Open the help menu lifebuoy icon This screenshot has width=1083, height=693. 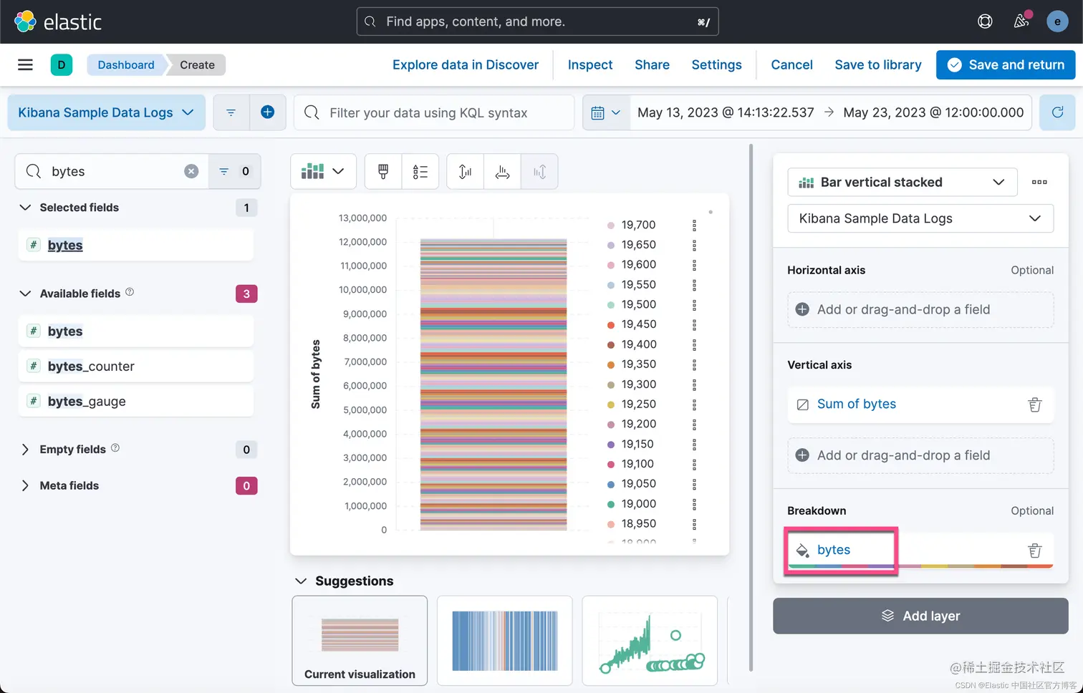(985, 21)
